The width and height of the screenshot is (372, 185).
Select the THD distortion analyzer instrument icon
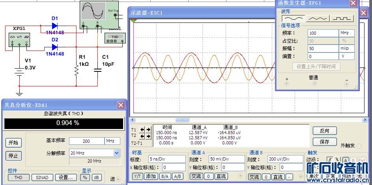pyautogui.click(x=115, y=38)
